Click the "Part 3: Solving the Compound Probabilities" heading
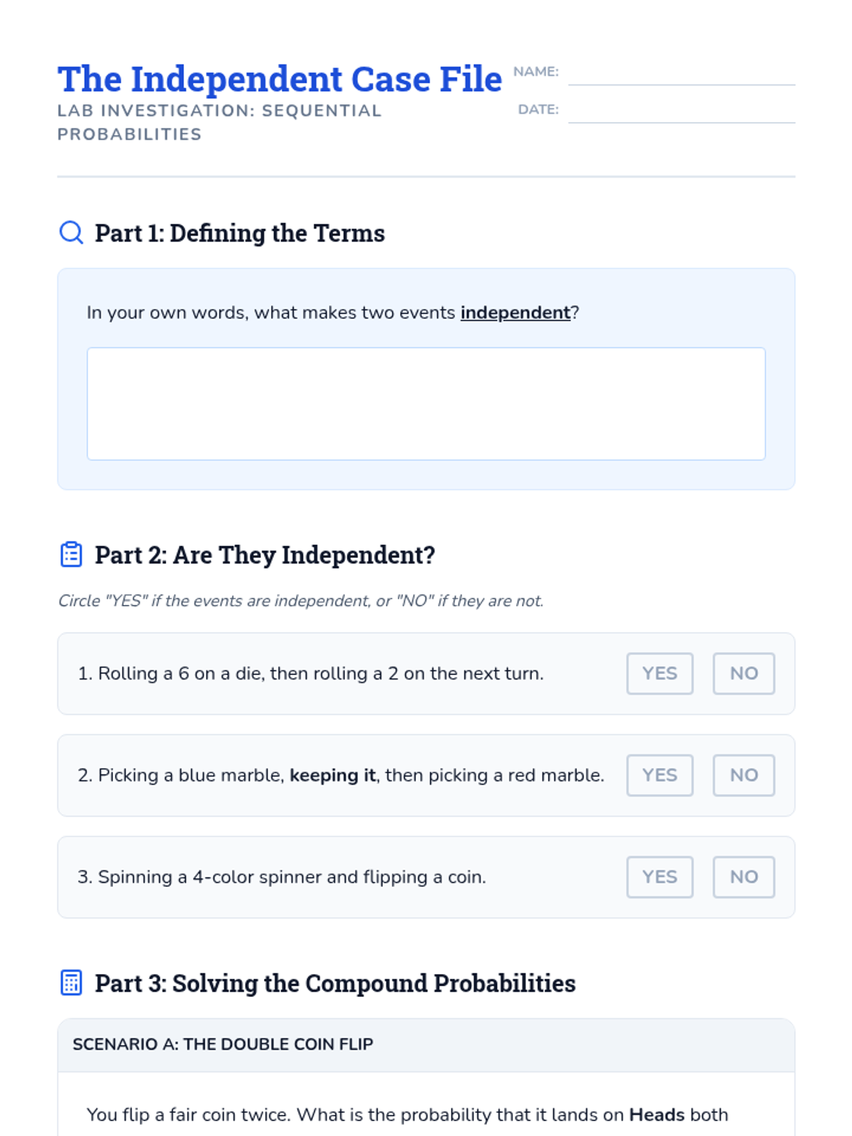This screenshot has width=852, height=1136. coord(335,983)
